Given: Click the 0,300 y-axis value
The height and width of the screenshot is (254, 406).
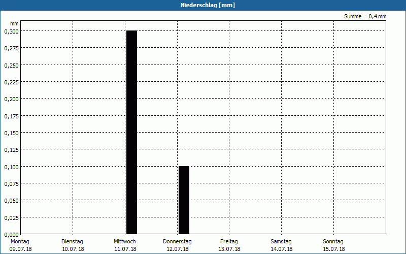Looking at the screenshot, I should coord(11,31).
